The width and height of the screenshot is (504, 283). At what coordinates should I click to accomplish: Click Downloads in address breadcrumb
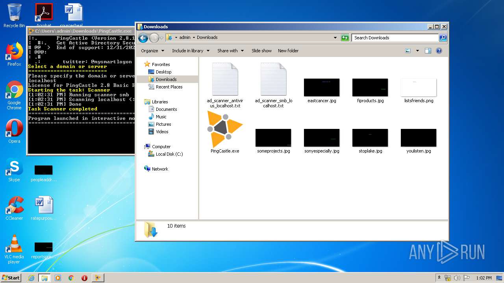pos(207,38)
